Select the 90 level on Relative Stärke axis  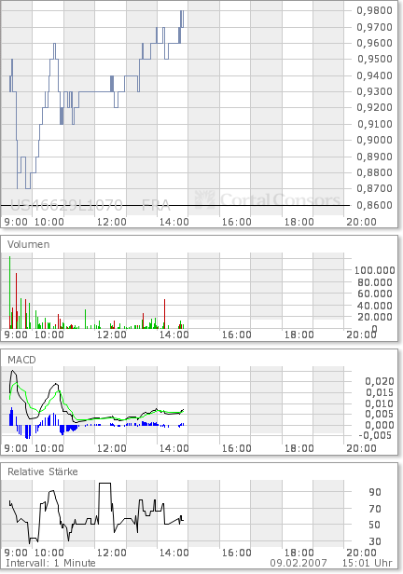point(375,492)
